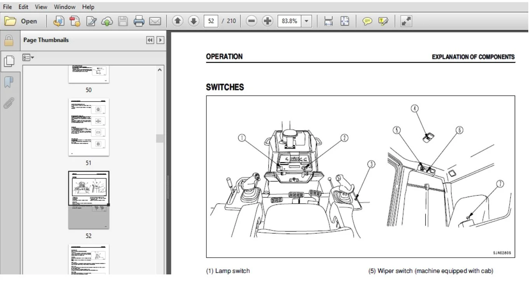Go to next page with down arrow
The width and height of the screenshot is (531, 281).
pyautogui.click(x=194, y=21)
